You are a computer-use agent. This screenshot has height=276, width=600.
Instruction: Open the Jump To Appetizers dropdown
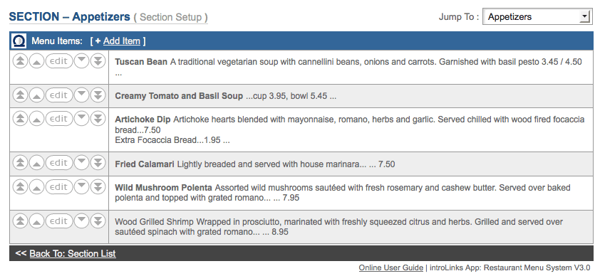[537, 17]
